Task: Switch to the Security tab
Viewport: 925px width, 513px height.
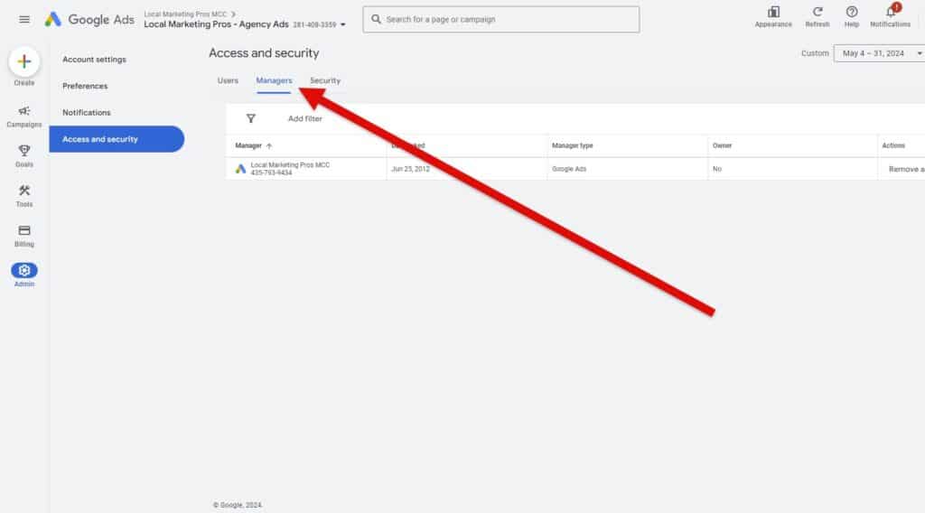Action: click(325, 80)
